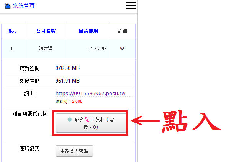226x162 pixels.
Task: Click the 961.91 MB remaining space value
Action: 67,81
